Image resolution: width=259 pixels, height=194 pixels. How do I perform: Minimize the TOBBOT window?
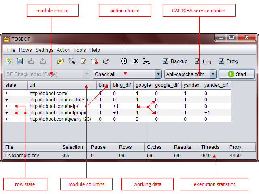tap(220, 38)
